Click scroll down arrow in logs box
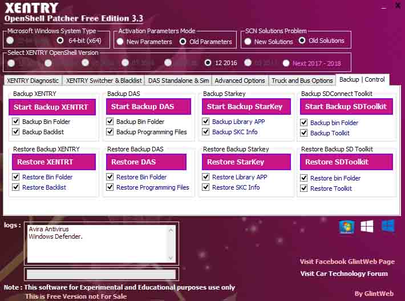The width and height of the screenshot is (405, 301). pyautogui.click(x=171, y=258)
